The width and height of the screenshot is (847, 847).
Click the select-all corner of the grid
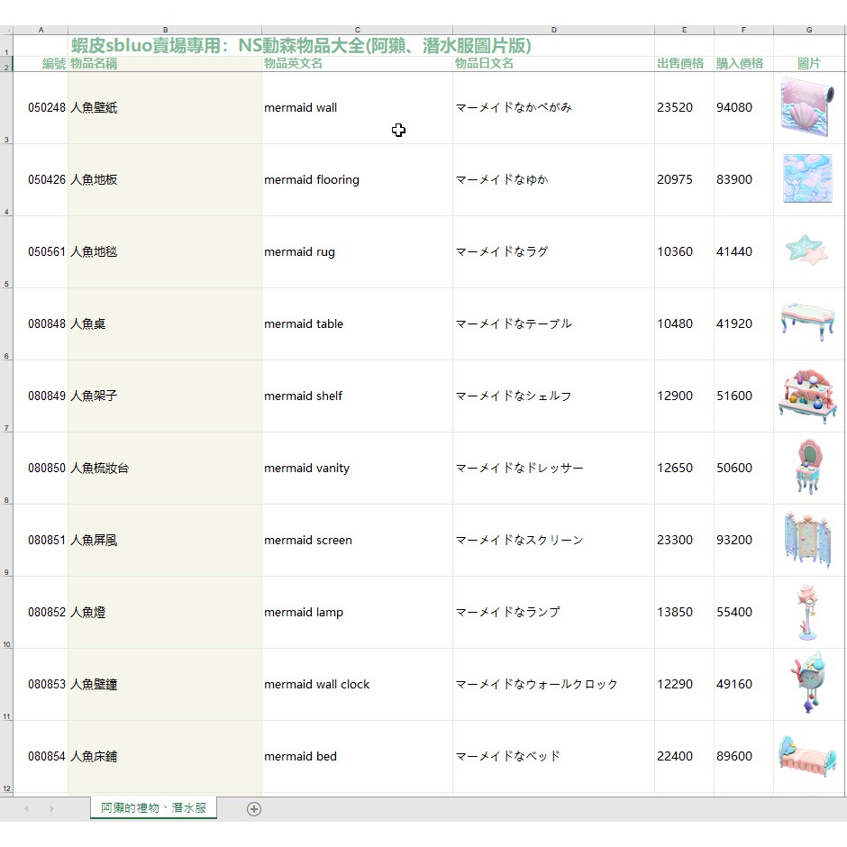pyautogui.click(x=6, y=31)
